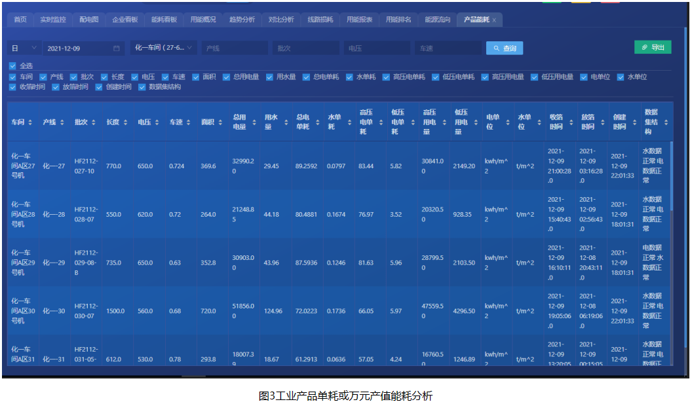This screenshot has height=404, width=692.
Task: Select 低压用电量 value 4296.50
Action: click(x=464, y=311)
